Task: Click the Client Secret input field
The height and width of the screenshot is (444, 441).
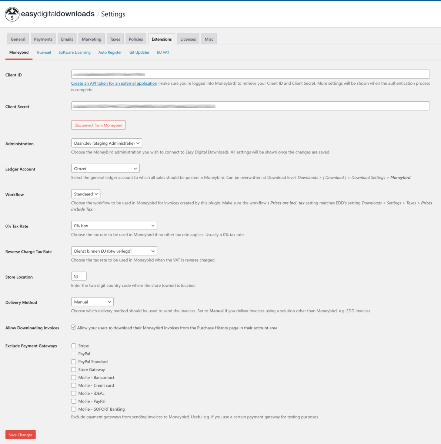Action: [250, 106]
